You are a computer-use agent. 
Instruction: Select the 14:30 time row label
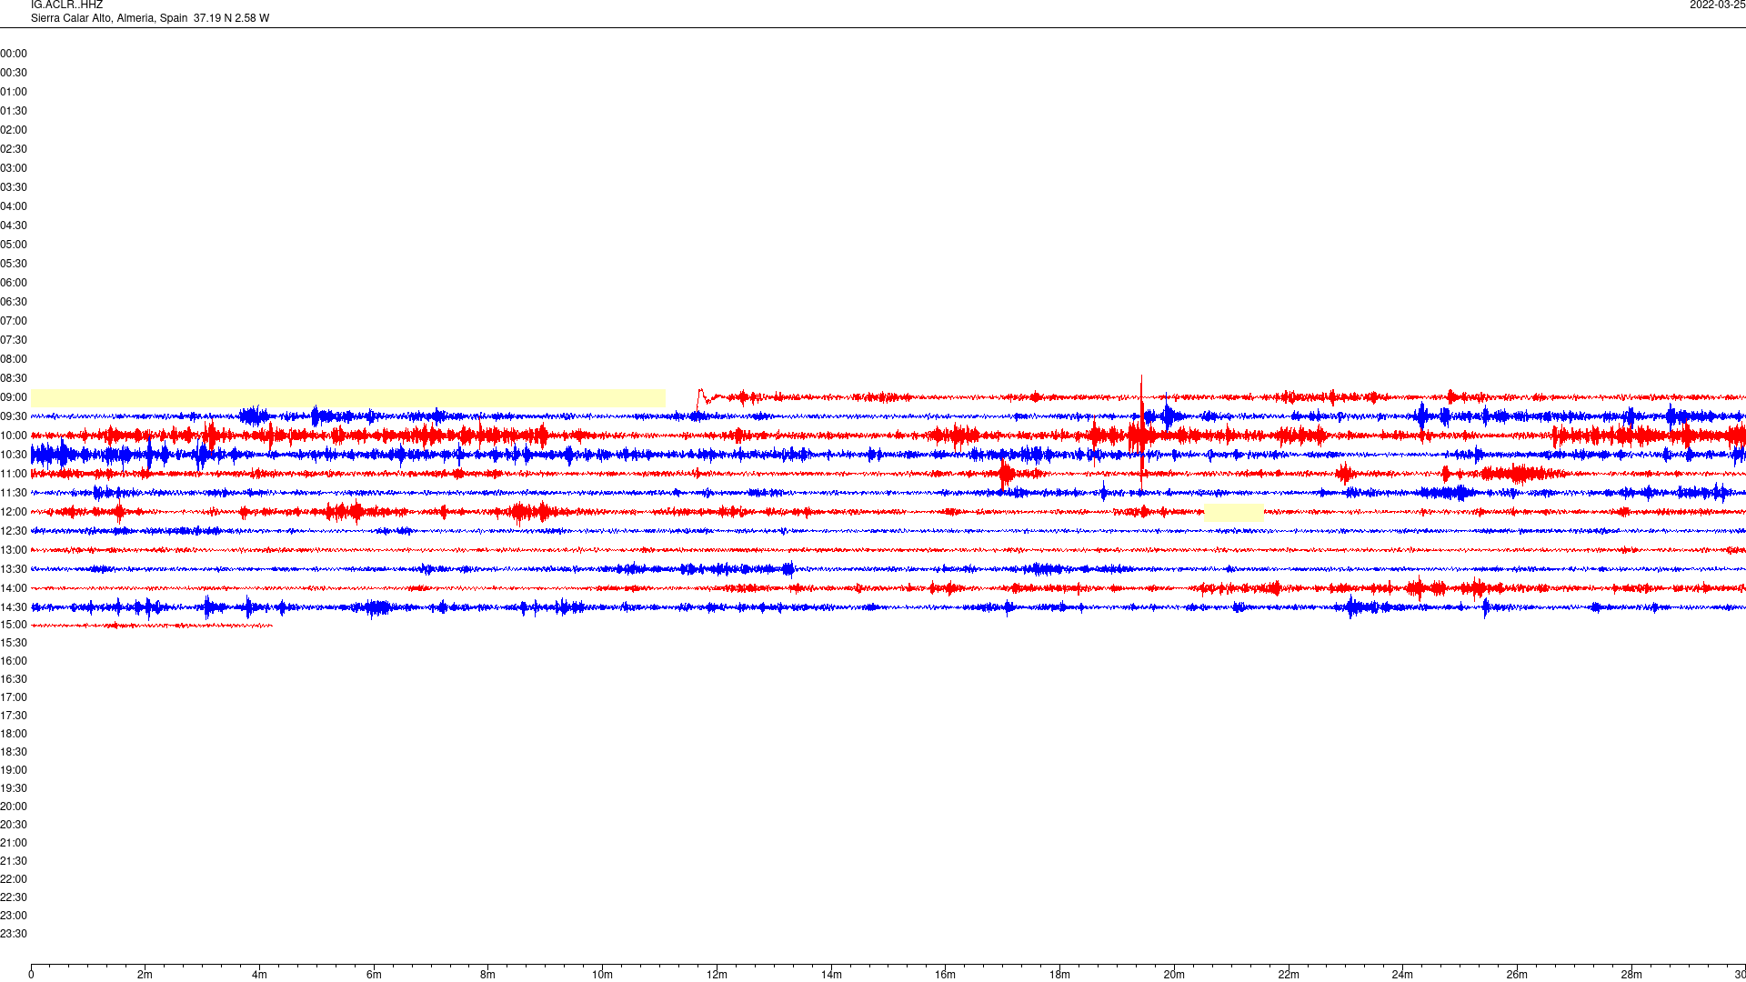(14, 607)
